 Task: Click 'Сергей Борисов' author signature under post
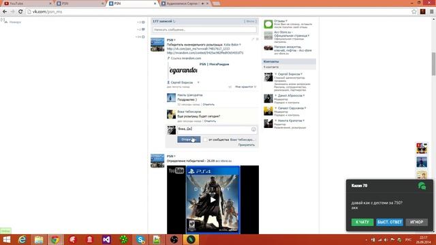(182, 82)
